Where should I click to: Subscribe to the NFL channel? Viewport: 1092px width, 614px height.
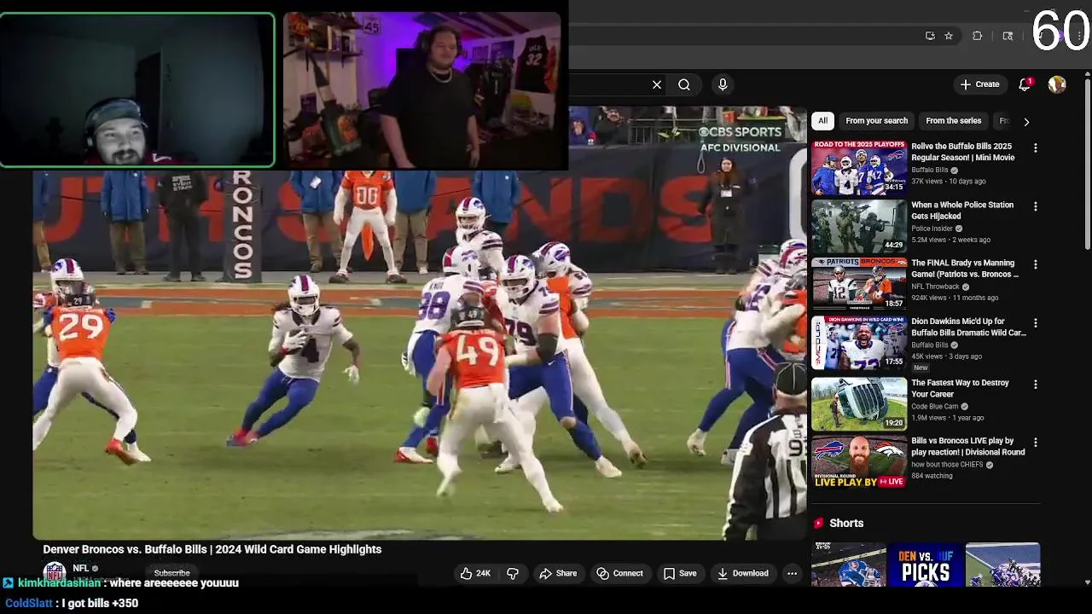pyautogui.click(x=171, y=573)
